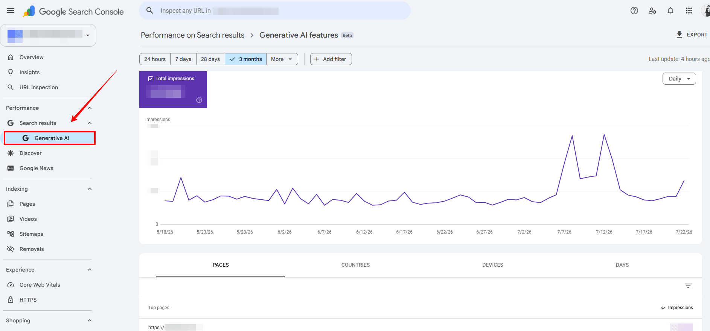Screen dimensions: 710x331
Task: Click the Core Web Vitals gauge icon
Action: point(11,285)
